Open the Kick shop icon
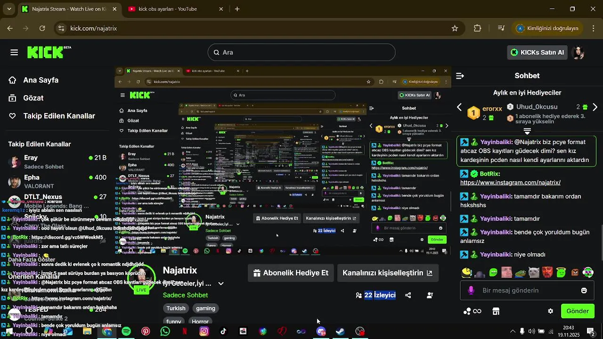 tap(496, 311)
